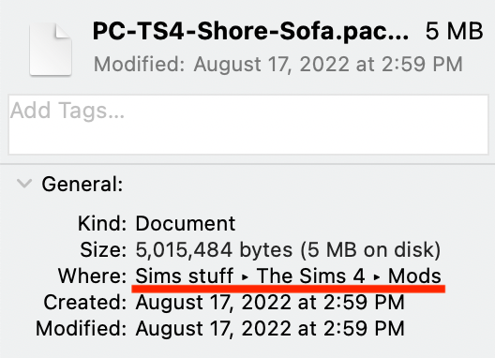Select the PC-TS4-Shore-Sofa file name title

250,31
